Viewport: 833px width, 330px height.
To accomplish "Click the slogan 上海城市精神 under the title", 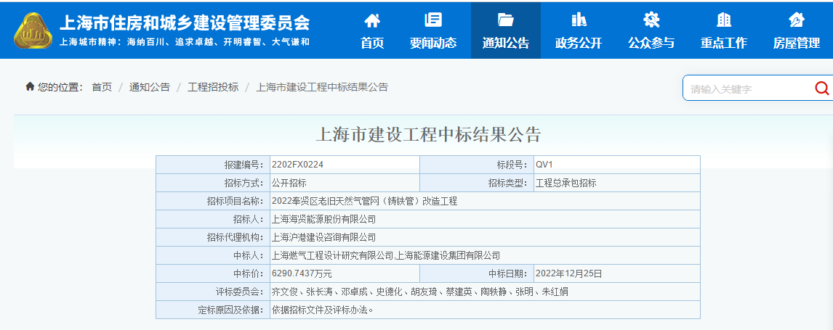I will point(185,41).
